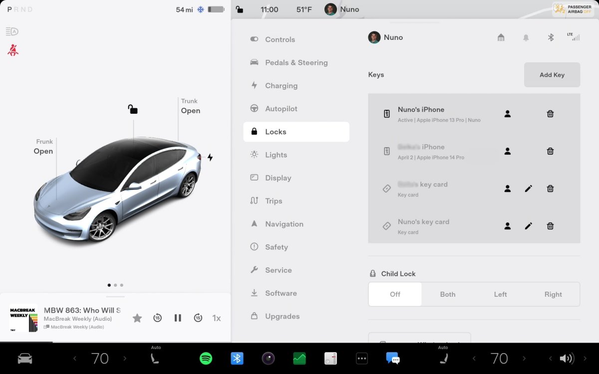Viewport: 599px width, 374px height.
Task: Click the Add Key button
Action: pyautogui.click(x=552, y=75)
